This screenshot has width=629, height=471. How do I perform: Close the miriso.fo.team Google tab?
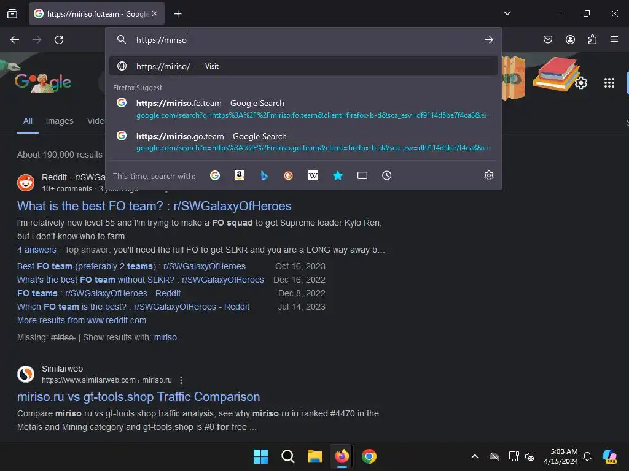[x=155, y=13]
